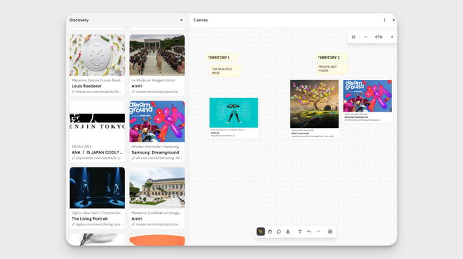Click 'Ogilvy New York | Citizens Ba...' caption

coord(97,213)
